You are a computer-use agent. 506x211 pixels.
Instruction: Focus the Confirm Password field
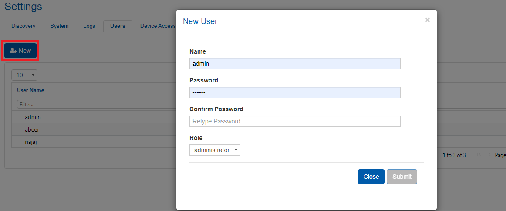click(x=295, y=121)
